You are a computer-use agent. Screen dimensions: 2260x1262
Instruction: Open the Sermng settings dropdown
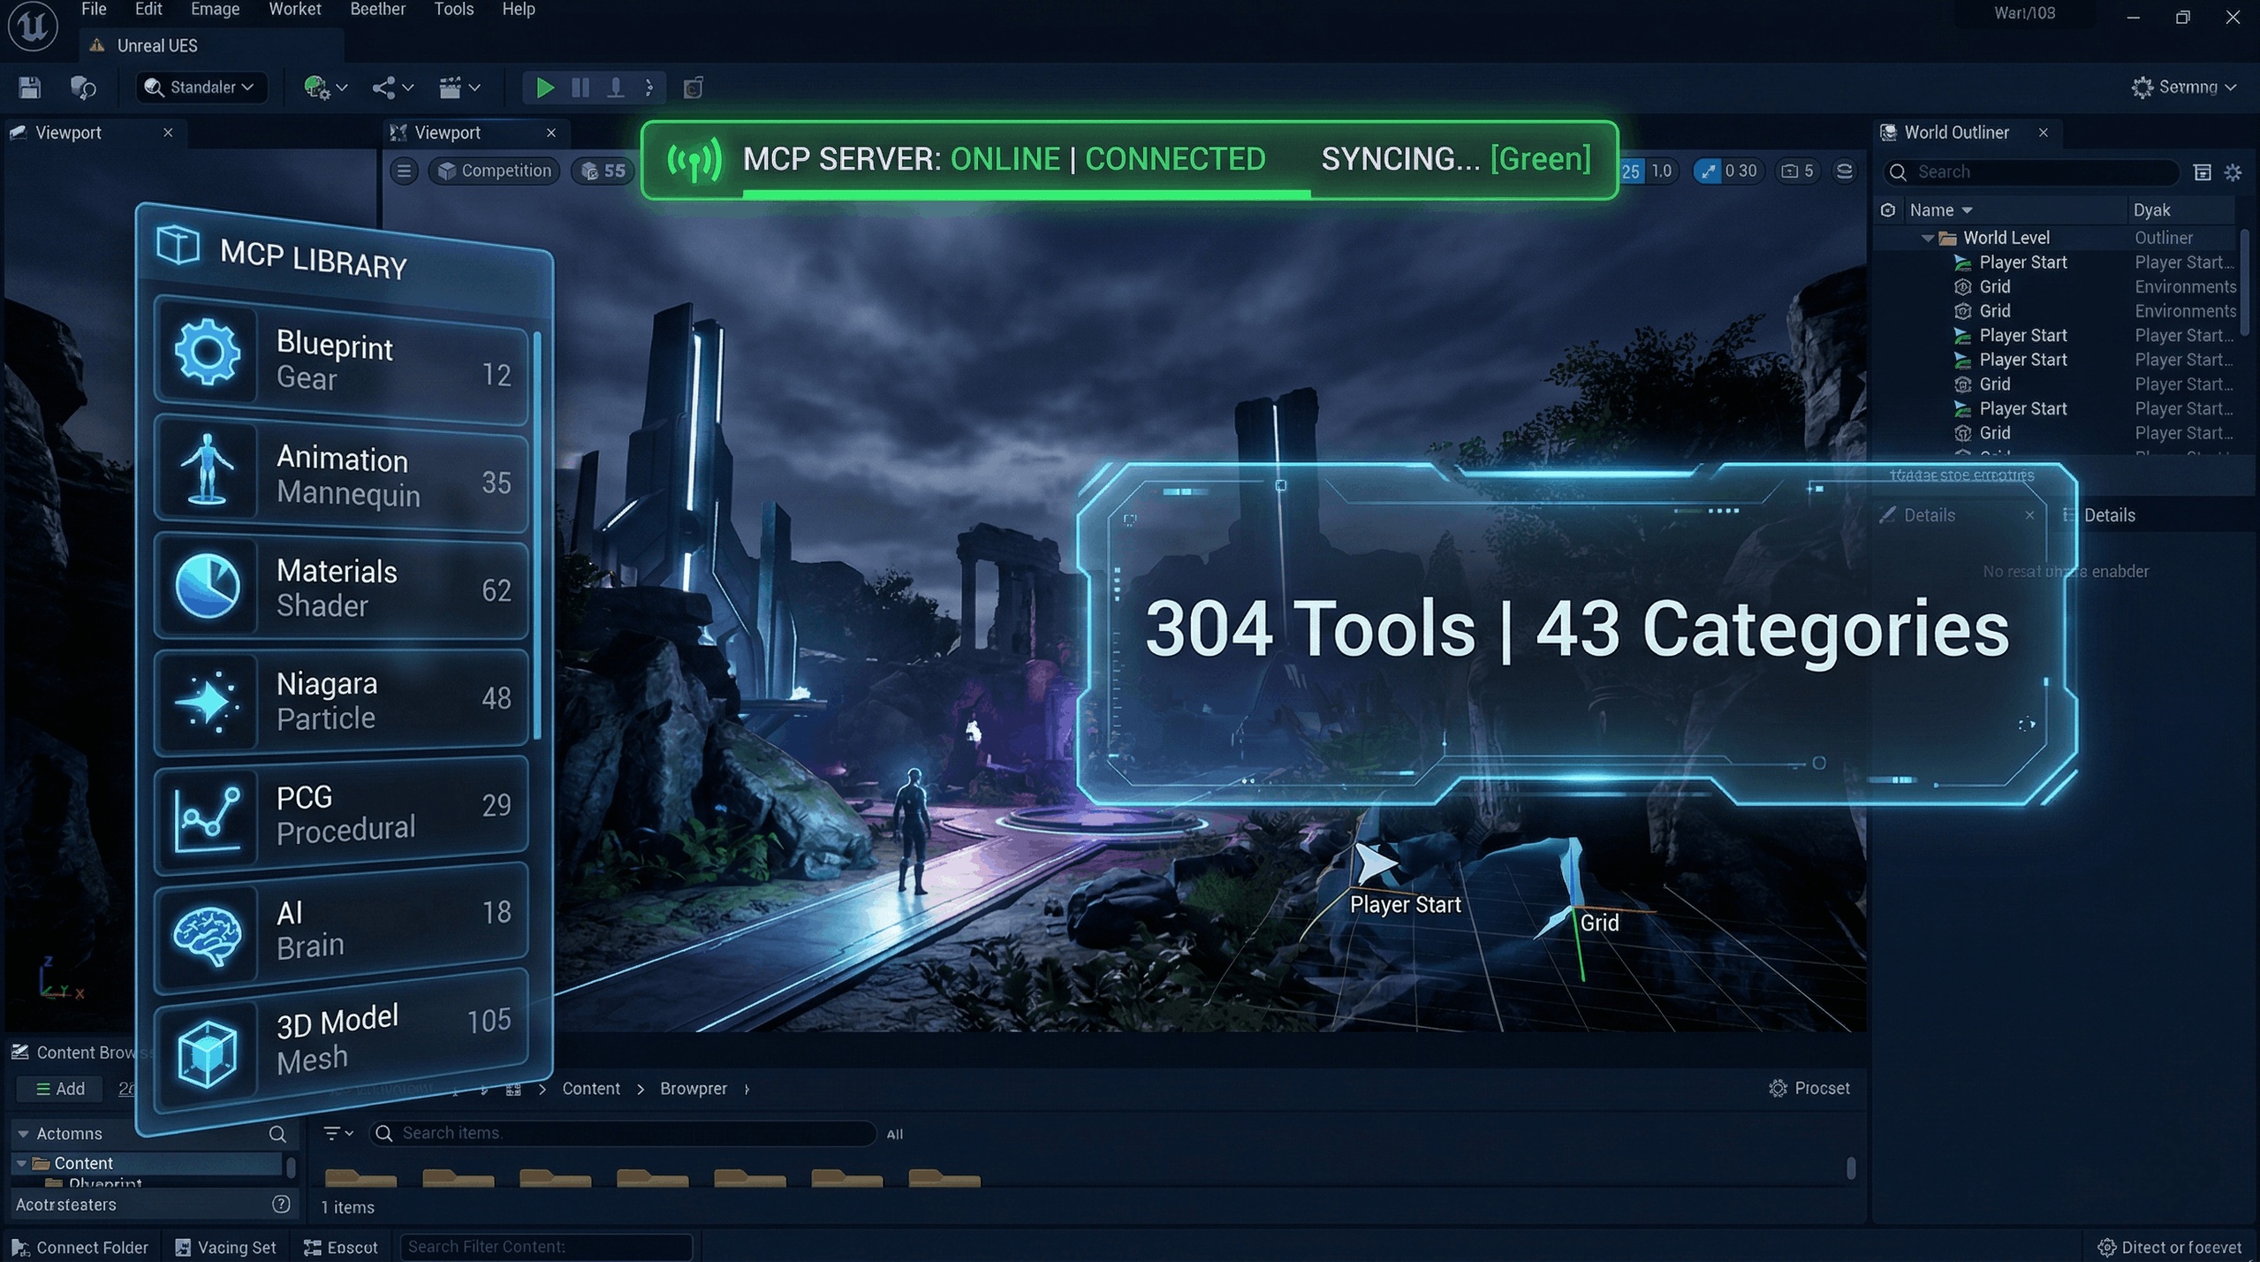pyautogui.click(x=2184, y=87)
